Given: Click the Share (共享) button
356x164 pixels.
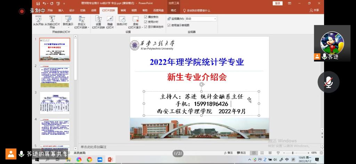Looking at the screenshot, I should (x=314, y=10).
